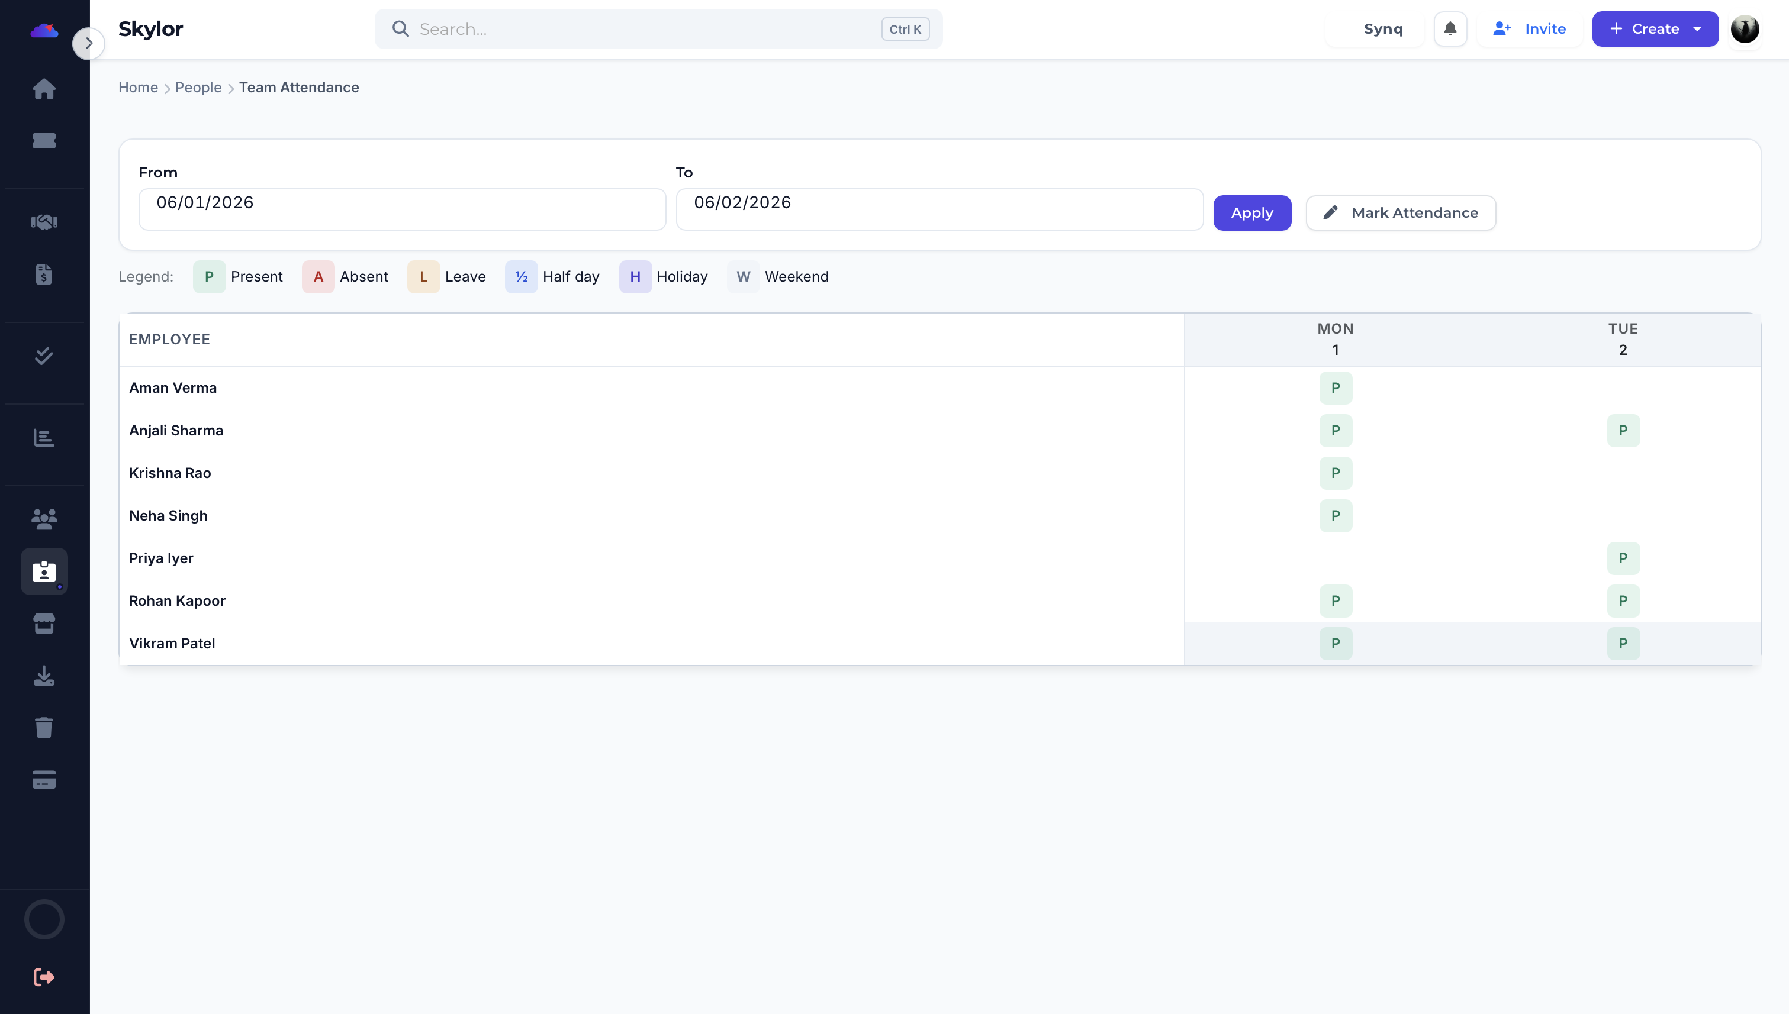This screenshot has height=1014, width=1789.
Task: Select employee Anjali Sharma
Action: click(176, 431)
